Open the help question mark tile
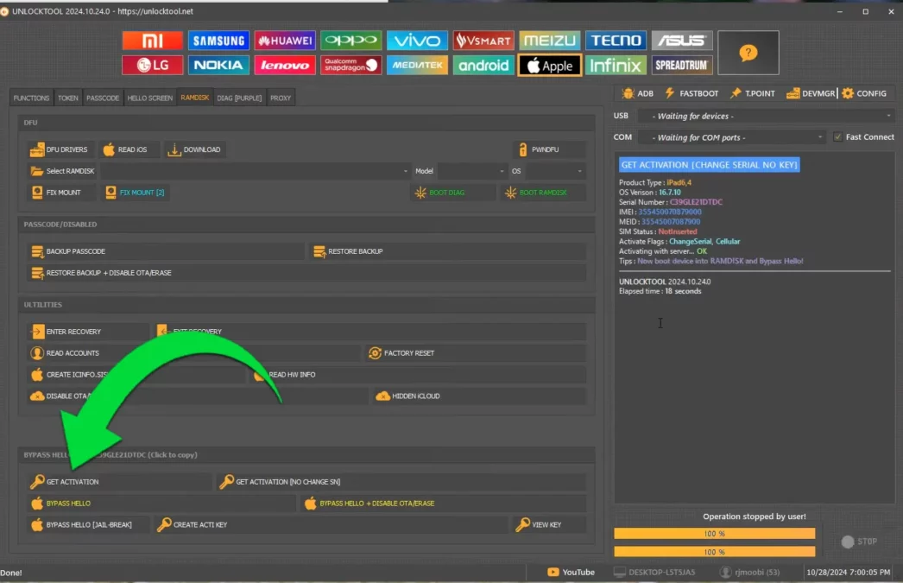 748,54
